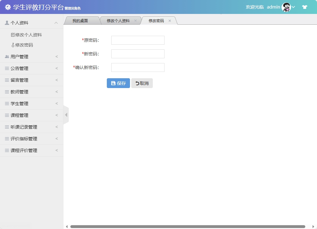
Task: Switch to the 修改个人资料 tab
Action: [x=118, y=20]
